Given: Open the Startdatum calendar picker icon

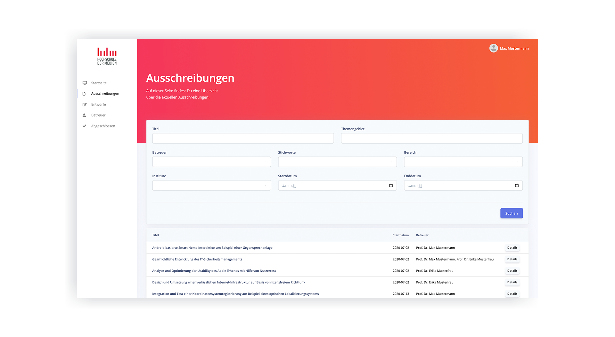Looking at the screenshot, I should click(x=391, y=185).
